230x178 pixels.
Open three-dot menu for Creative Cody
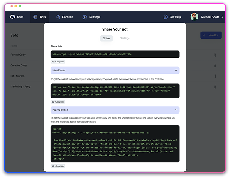pos(215,66)
